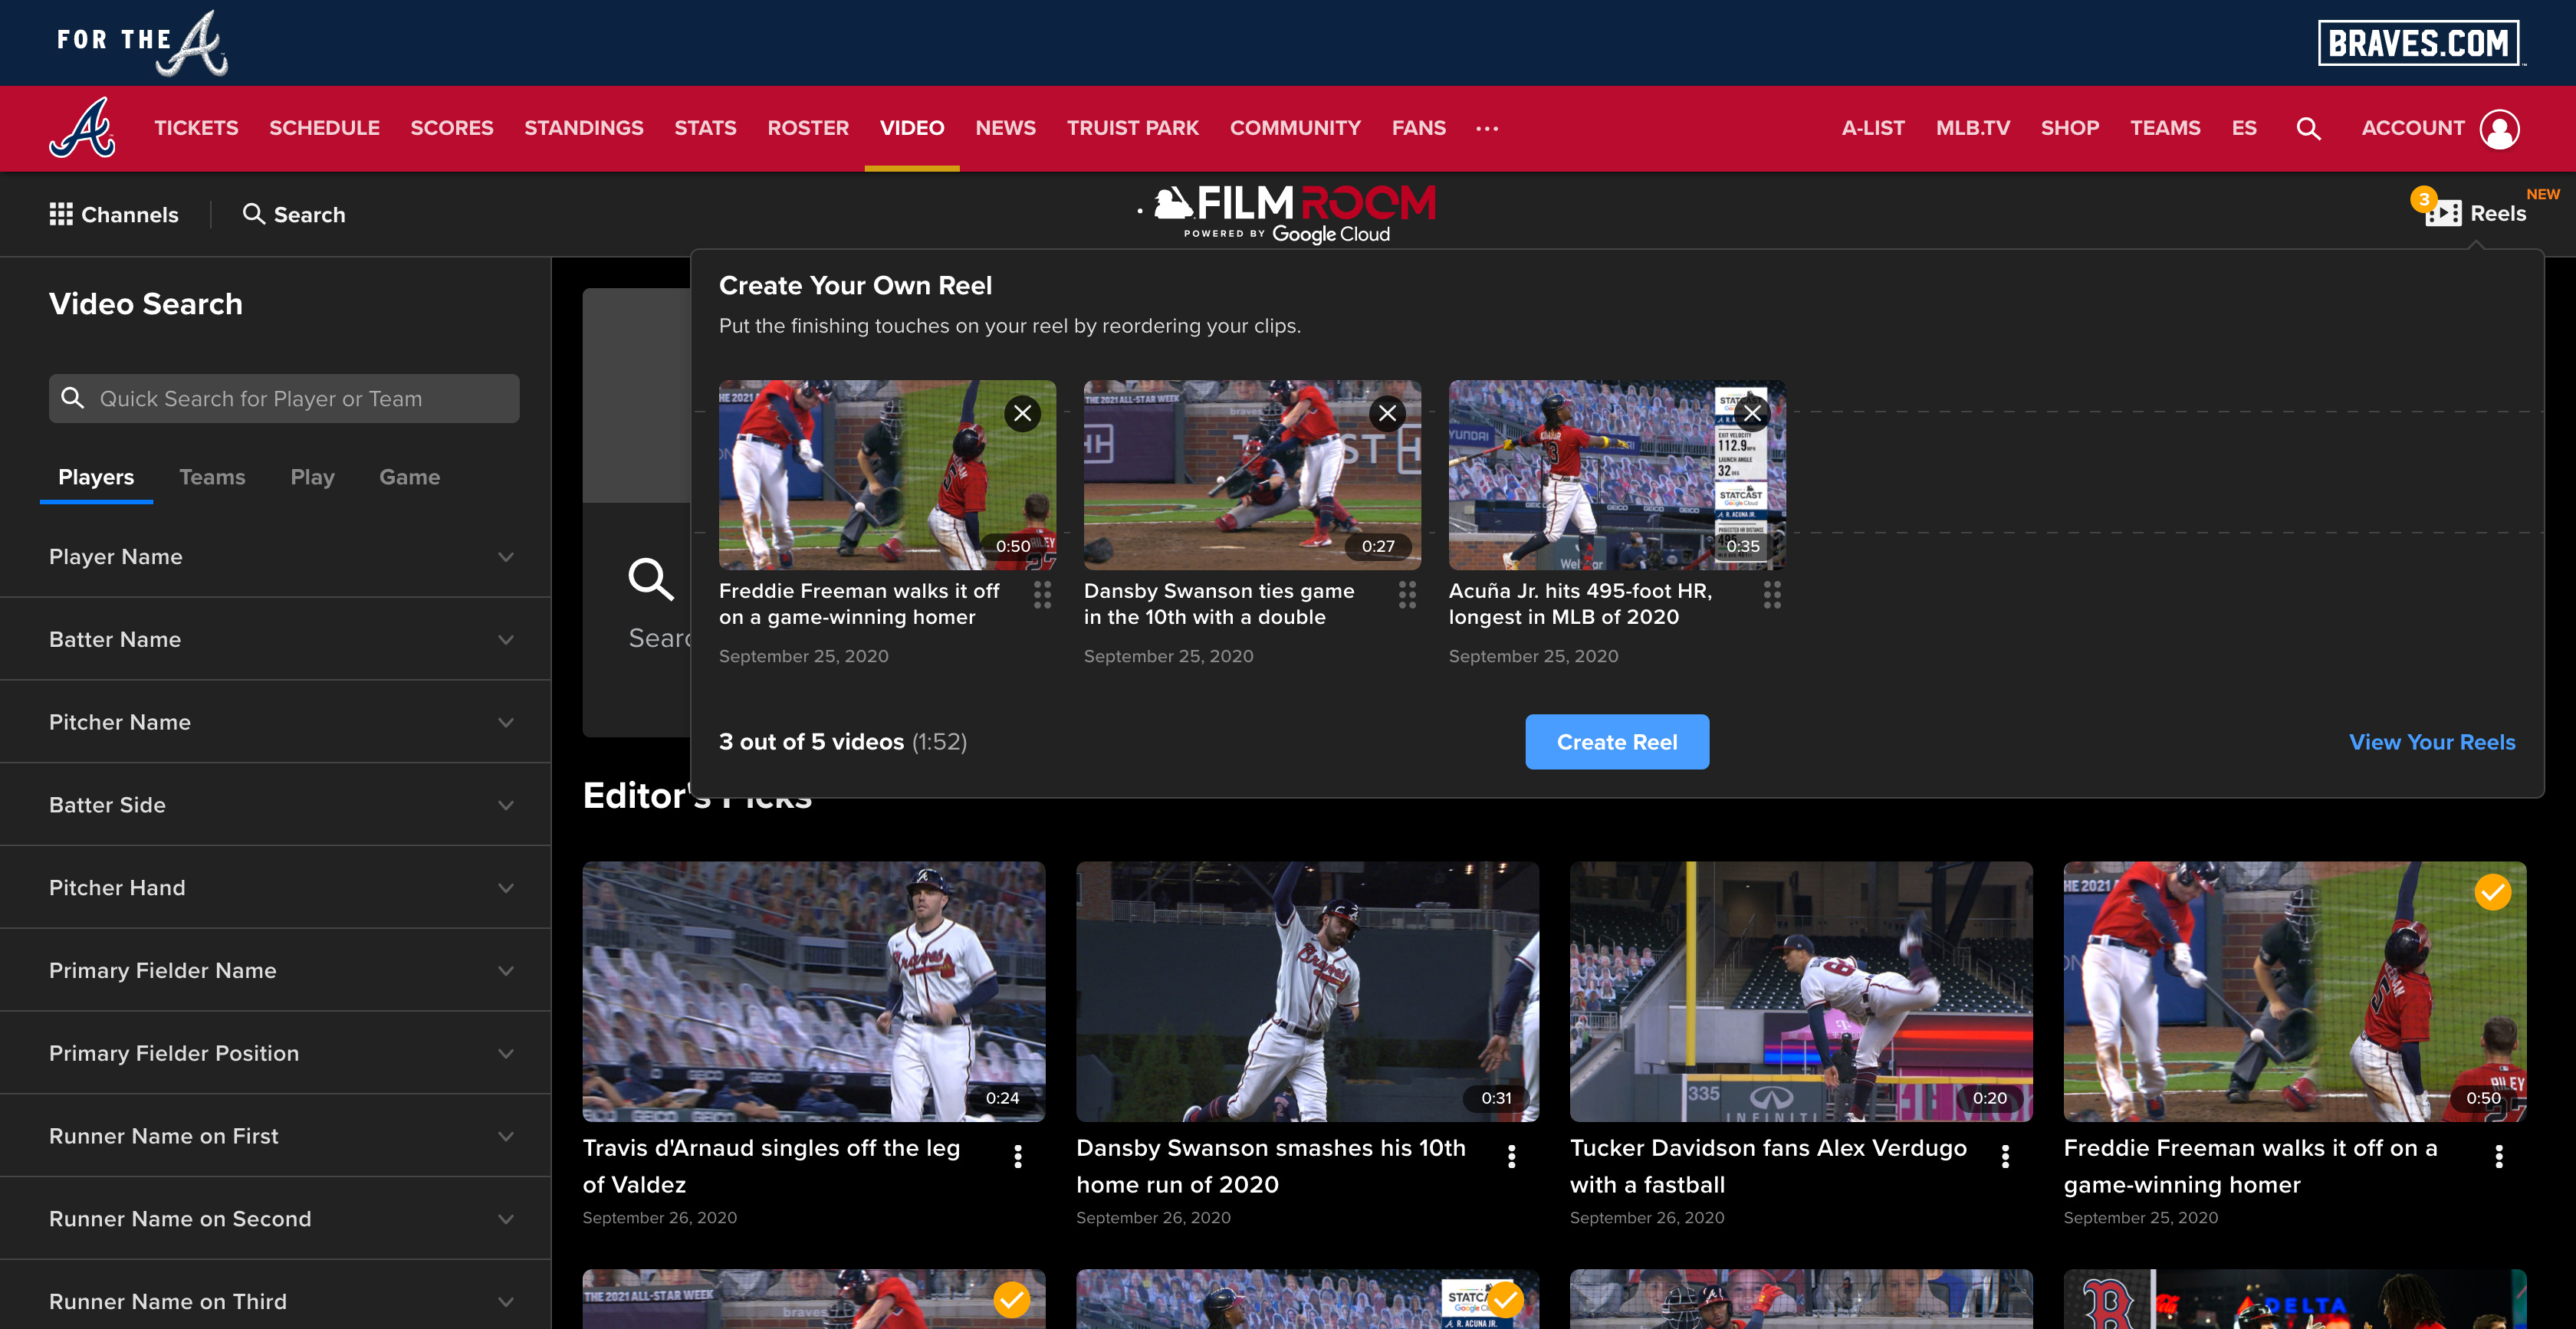Click the Create Reel button
The image size is (2576, 1329).
[1616, 742]
